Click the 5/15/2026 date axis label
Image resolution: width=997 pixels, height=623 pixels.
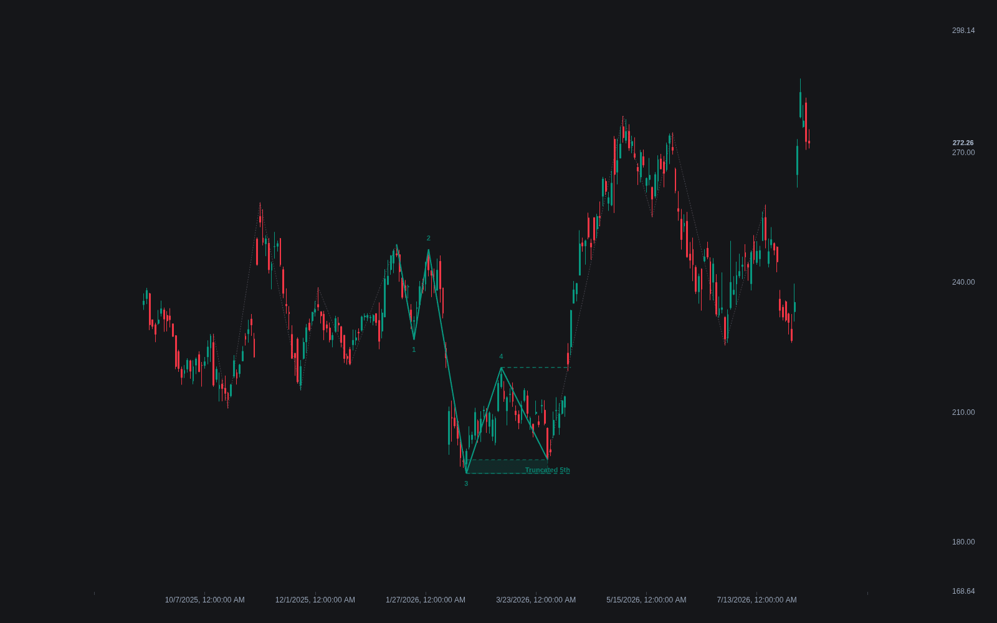[x=646, y=600]
